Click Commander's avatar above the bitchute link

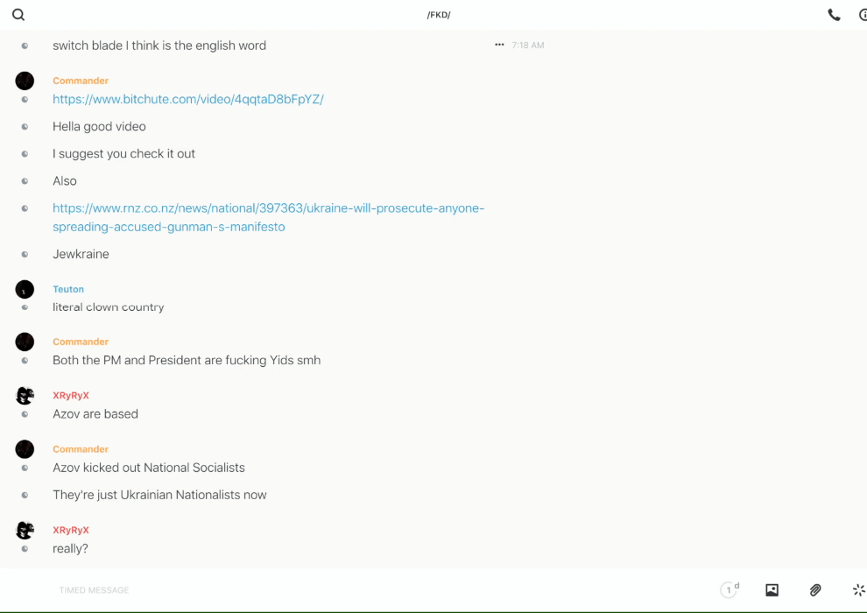[25, 81]
